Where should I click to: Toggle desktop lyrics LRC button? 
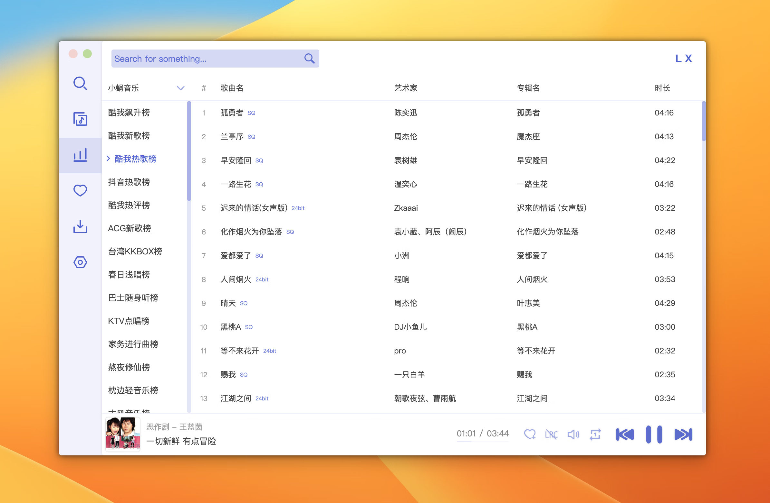coord(551,434)
